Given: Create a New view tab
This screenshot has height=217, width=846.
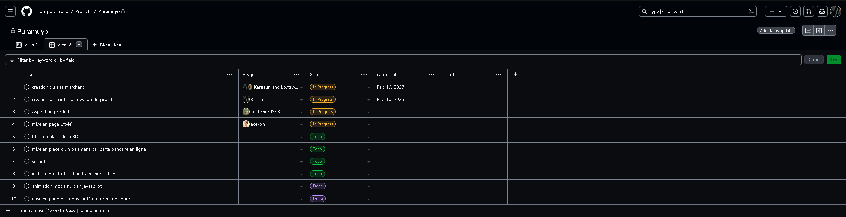Looking at the screenshot, I should 107,45.
